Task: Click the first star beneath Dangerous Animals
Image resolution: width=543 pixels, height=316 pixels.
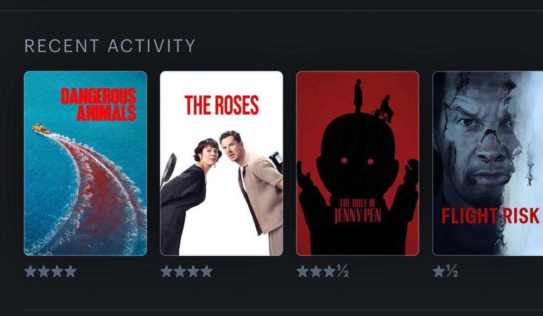Action: click(30, 271)
